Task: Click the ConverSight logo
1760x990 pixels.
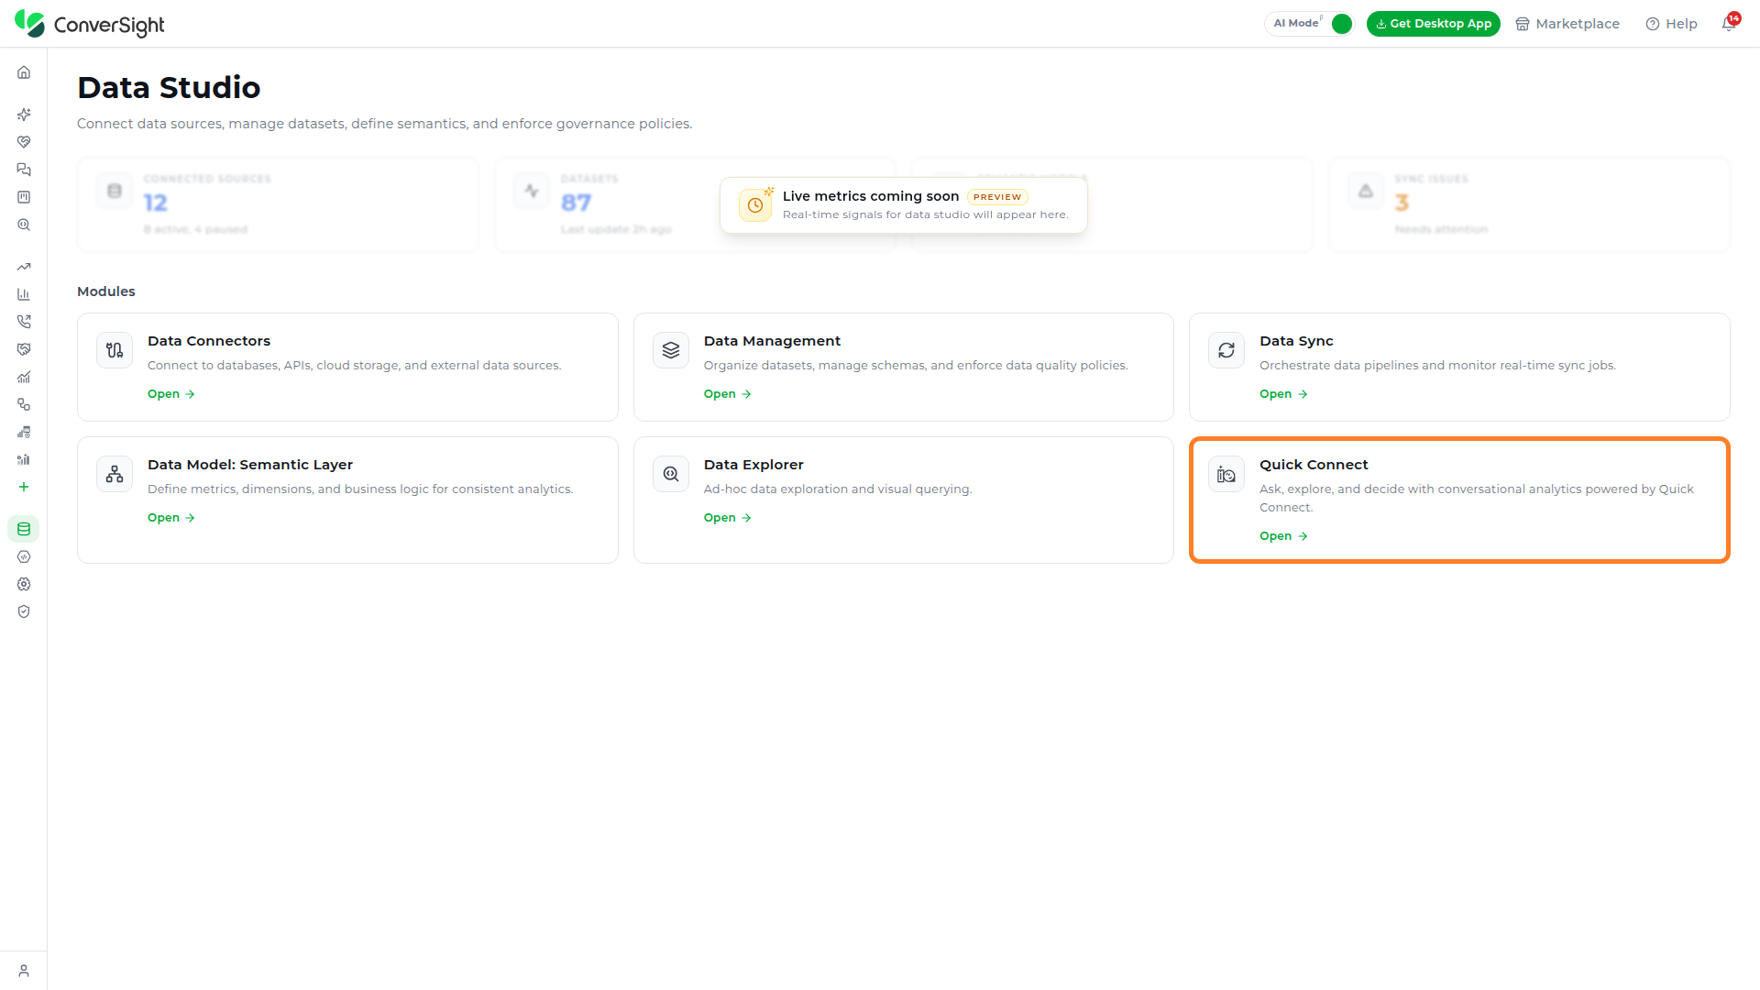Action: pos(90,24)
